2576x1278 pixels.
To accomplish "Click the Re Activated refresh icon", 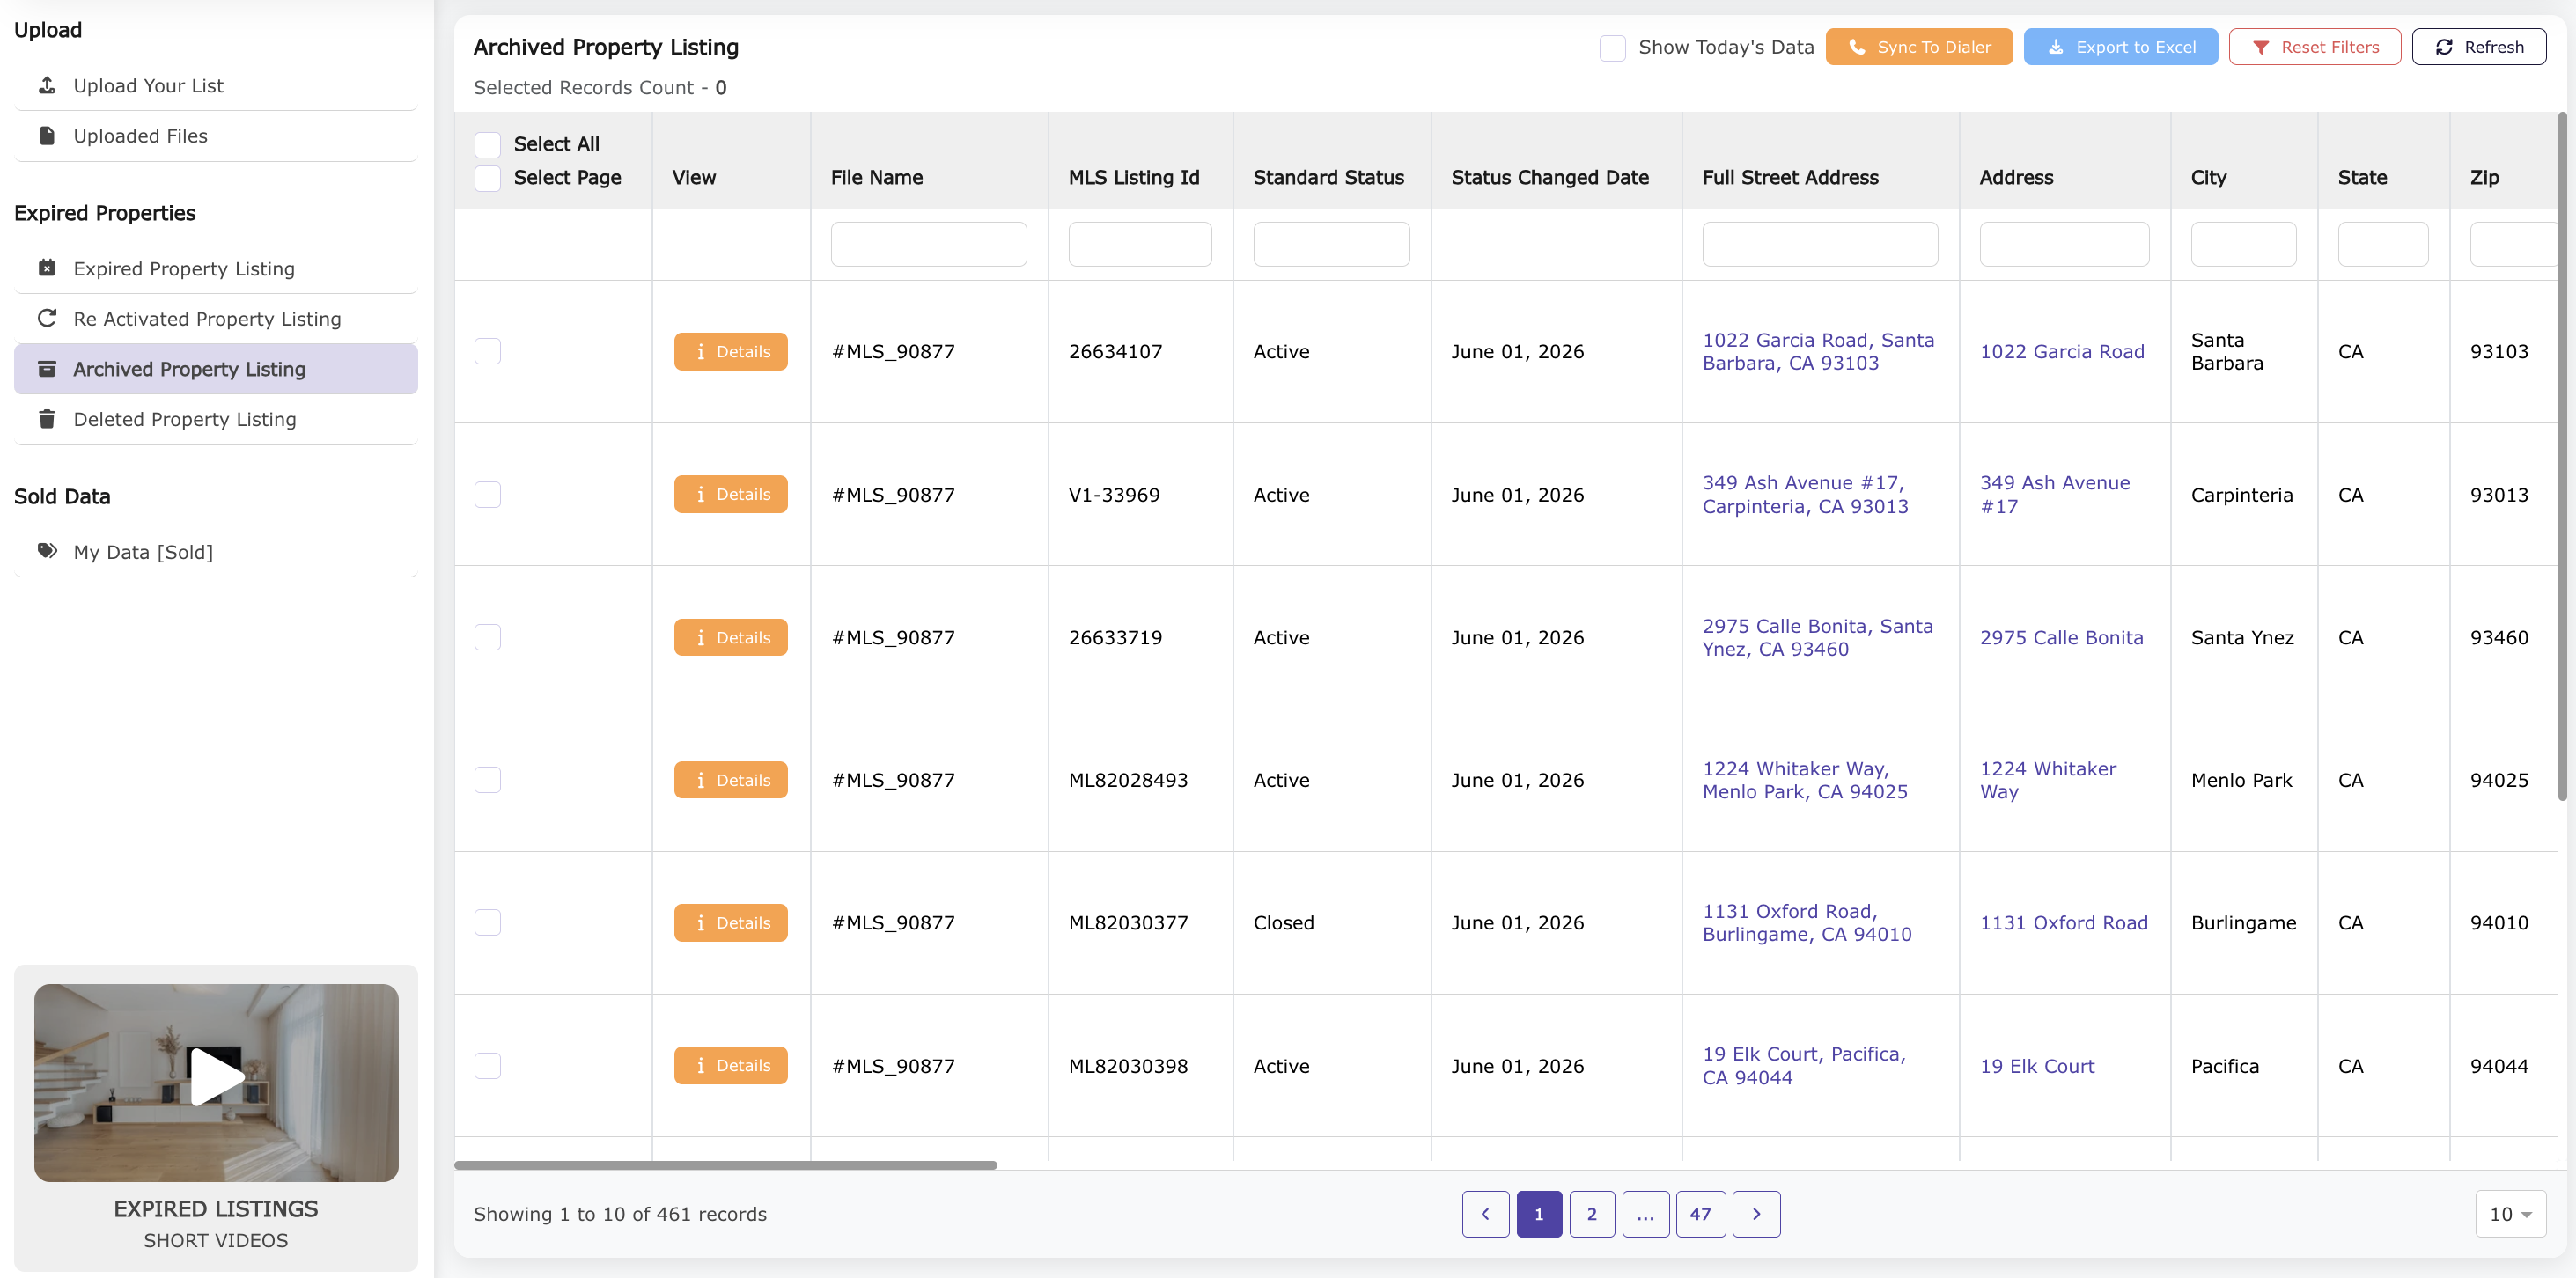I will [x=47, y=318].
